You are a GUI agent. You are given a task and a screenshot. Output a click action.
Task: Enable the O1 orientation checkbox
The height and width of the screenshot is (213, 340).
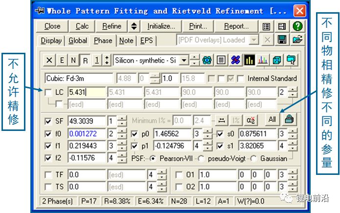[x=179, y=175]
